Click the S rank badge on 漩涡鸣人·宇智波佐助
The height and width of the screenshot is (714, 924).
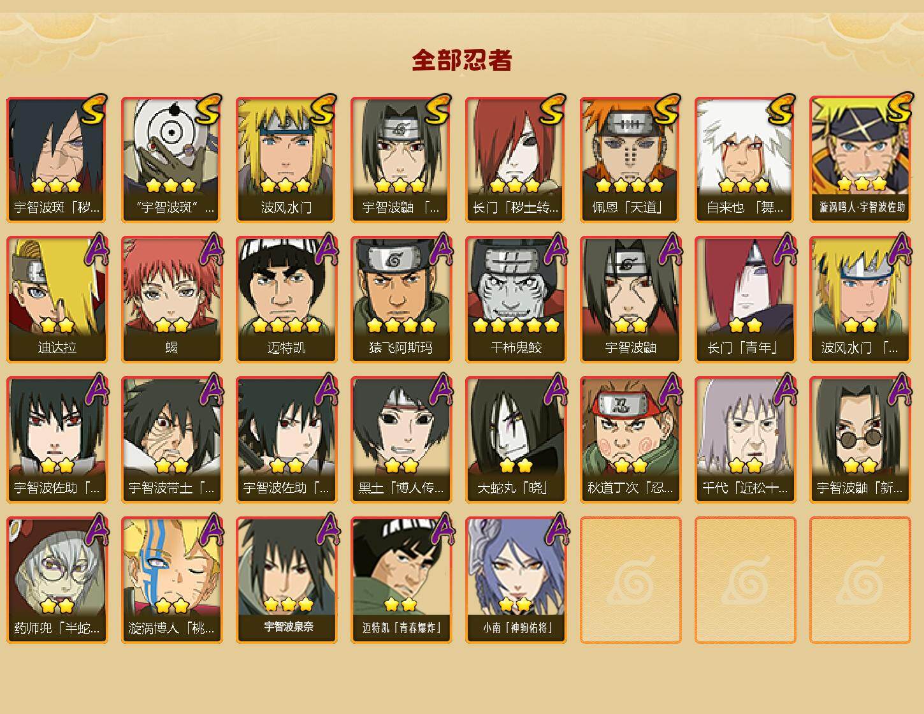tap(899, 107)
